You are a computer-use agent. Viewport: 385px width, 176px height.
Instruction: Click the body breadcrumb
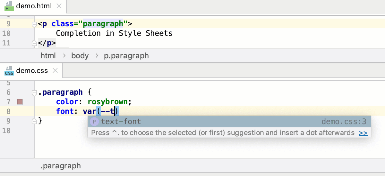[x=80, y=56]
